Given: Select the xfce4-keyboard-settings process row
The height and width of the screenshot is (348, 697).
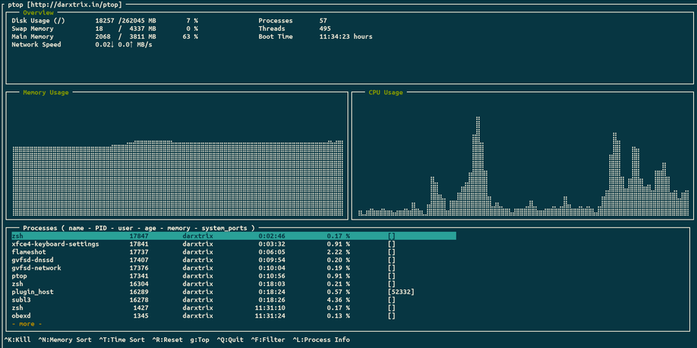Looking at the screenshot, I should 56,244.
